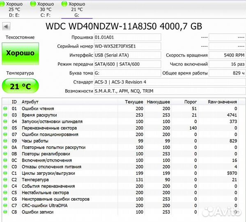Click status dot of Повторные попытки раскрутки row
This screenshot has height=222, width=246.
pyautogui.click(x=5, y=147)
